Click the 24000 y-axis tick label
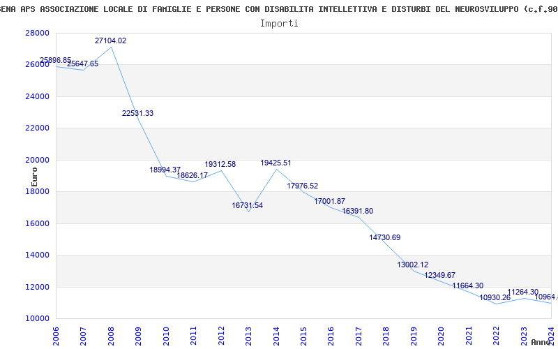The width and height of the screenshot is (558, 349). 38,96
